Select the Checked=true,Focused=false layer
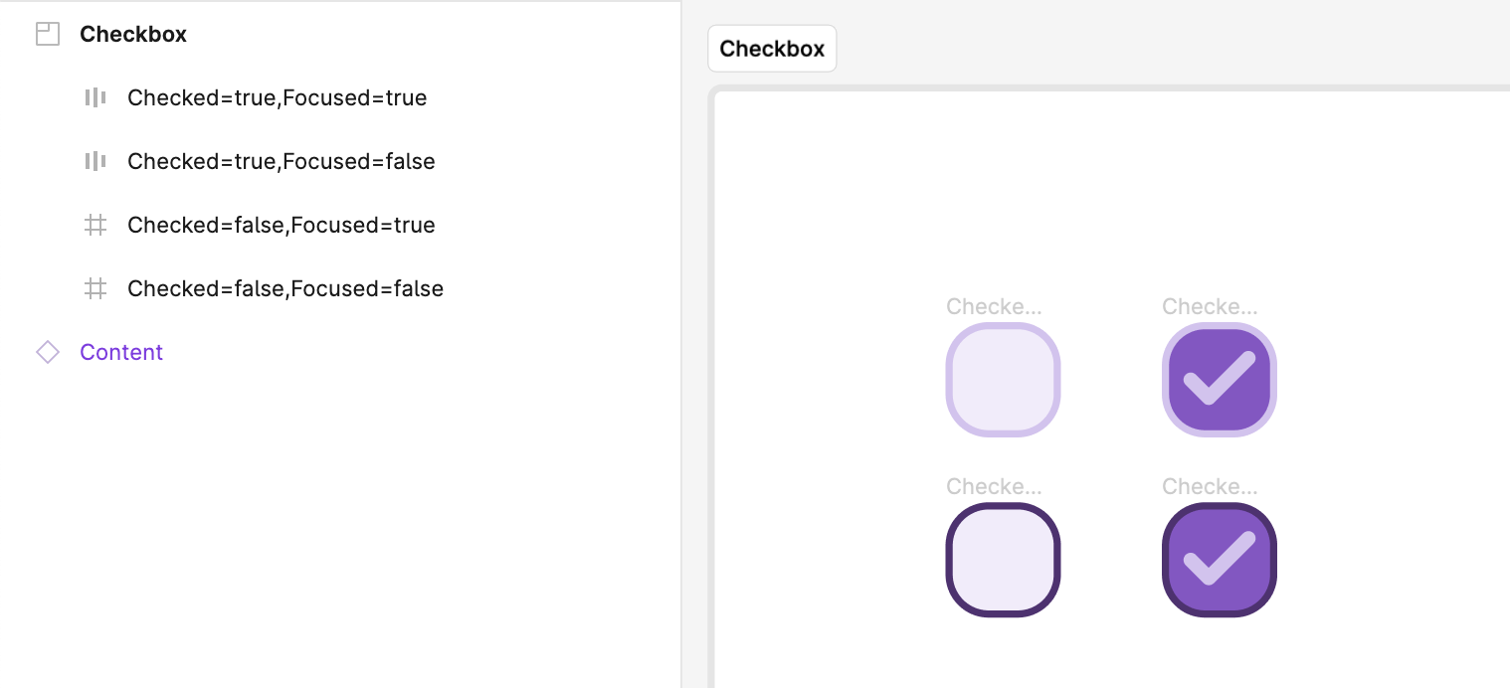This screenshot has height=688, width=1510. (281, 161)
